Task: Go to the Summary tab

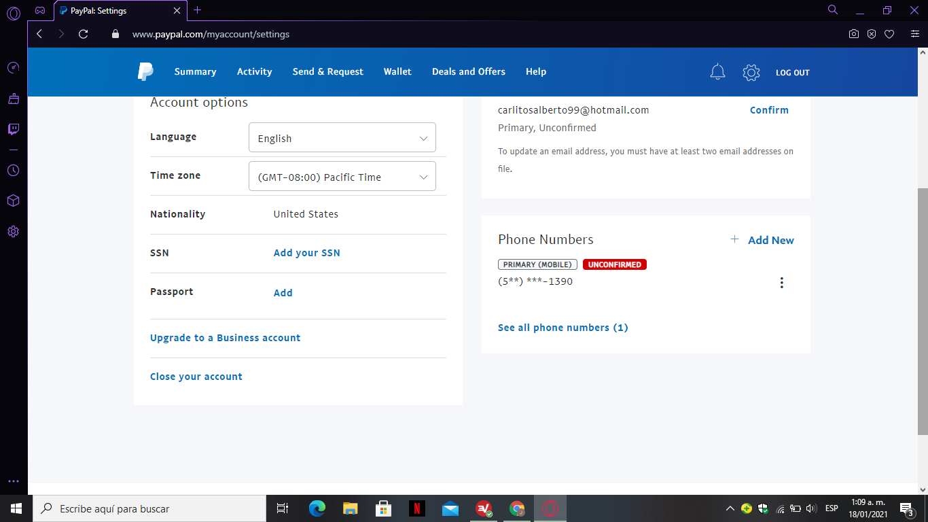Action: [x=195, y=71]
